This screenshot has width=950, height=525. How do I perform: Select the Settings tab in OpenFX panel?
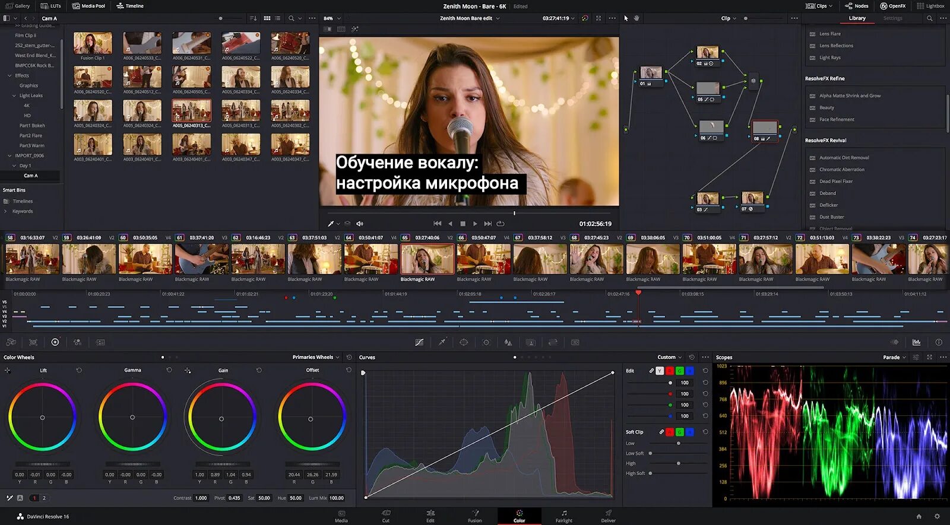[892, 18]
